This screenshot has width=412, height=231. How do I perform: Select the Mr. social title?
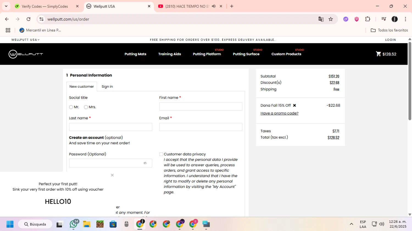[71, 107]
